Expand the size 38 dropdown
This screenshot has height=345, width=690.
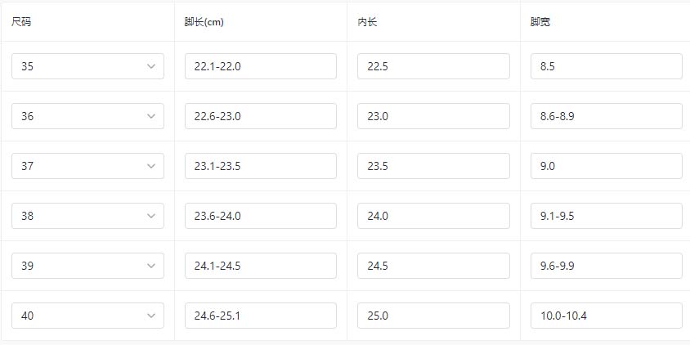tap(87, 216)
